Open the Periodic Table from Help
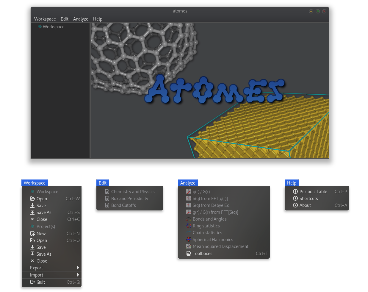This screenshot has width=368, height=292. click(x=313, y=192)
